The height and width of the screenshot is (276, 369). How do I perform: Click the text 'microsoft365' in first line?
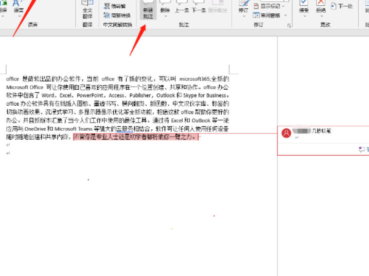195,79
